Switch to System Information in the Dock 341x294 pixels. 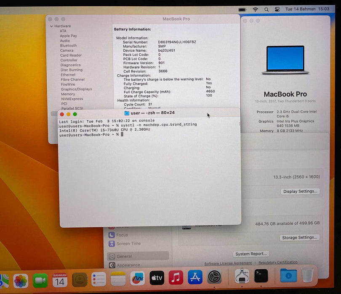tap(242, 276)
